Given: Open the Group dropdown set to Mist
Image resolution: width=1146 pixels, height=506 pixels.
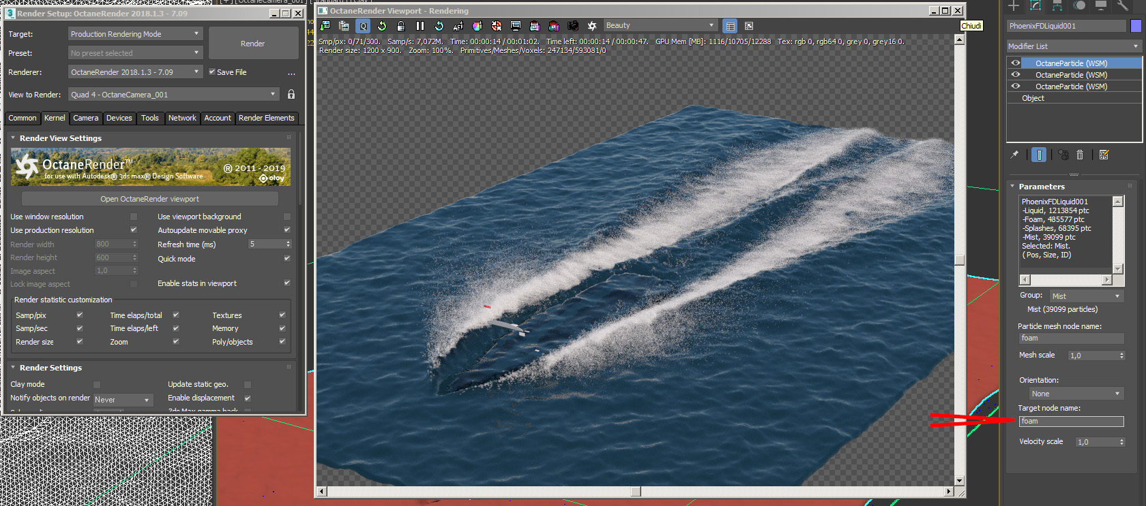Looking at the screenshot, I should click(1086, 296).
